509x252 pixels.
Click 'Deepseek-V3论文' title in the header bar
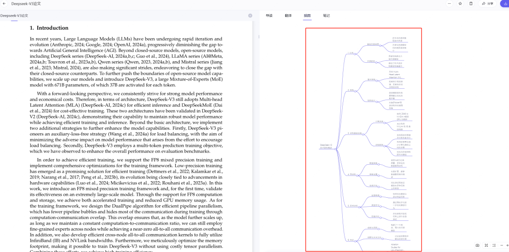26,4
